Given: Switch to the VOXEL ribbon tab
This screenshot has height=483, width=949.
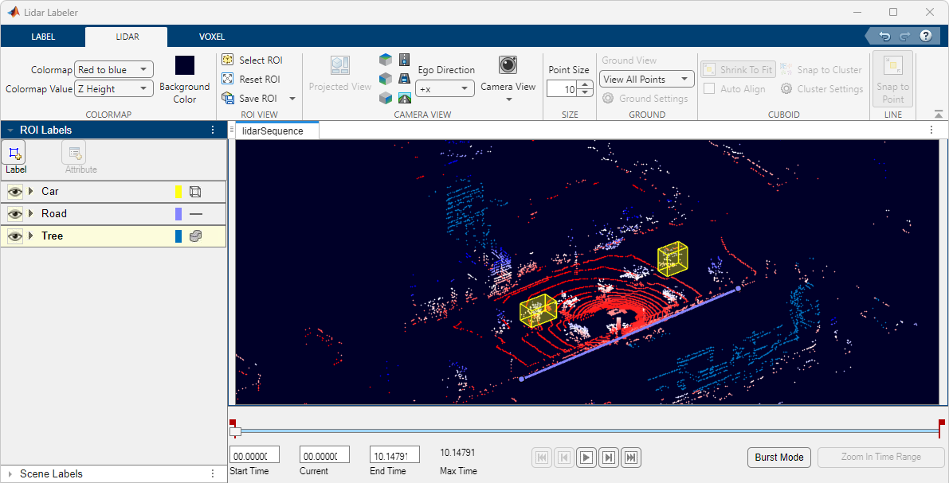Looking at the screenshot, I should click(x=211, y=36).
